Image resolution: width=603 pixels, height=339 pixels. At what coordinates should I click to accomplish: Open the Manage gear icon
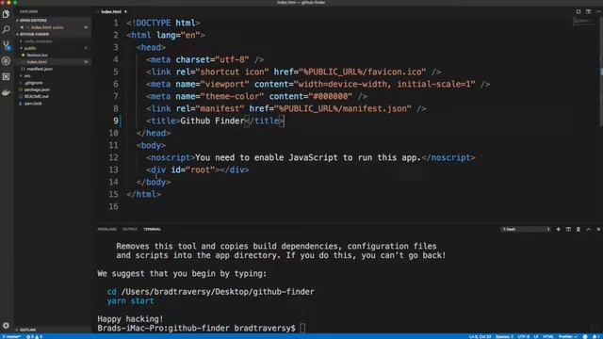pos(6,325)
